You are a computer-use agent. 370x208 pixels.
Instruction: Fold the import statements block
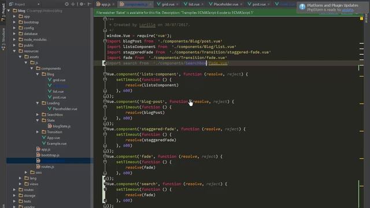(x=105, y=41)
